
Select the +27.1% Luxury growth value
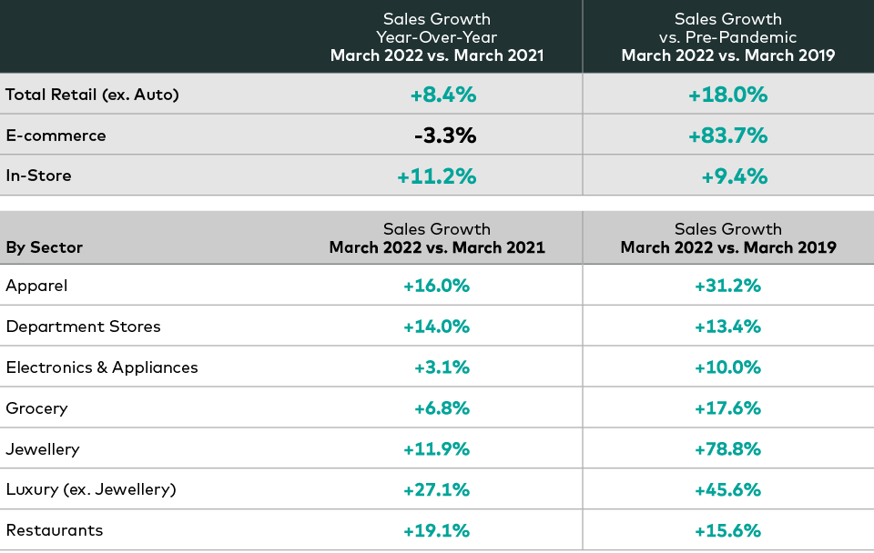(436, 490)
